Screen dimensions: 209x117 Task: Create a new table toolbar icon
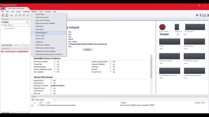[20, 15]
